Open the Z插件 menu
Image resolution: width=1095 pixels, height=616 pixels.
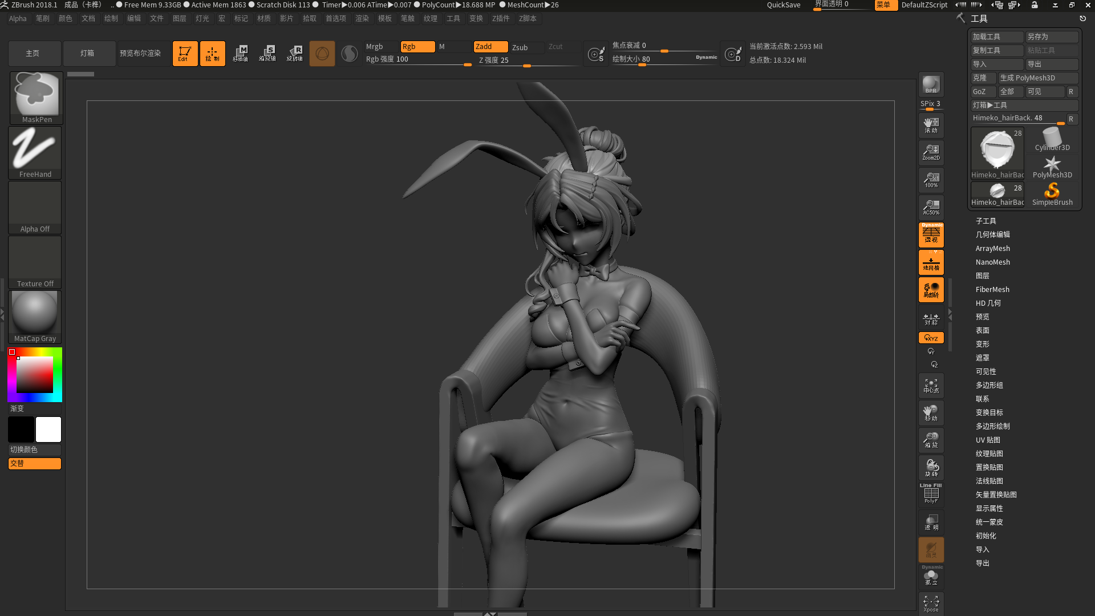coord(500,18)
